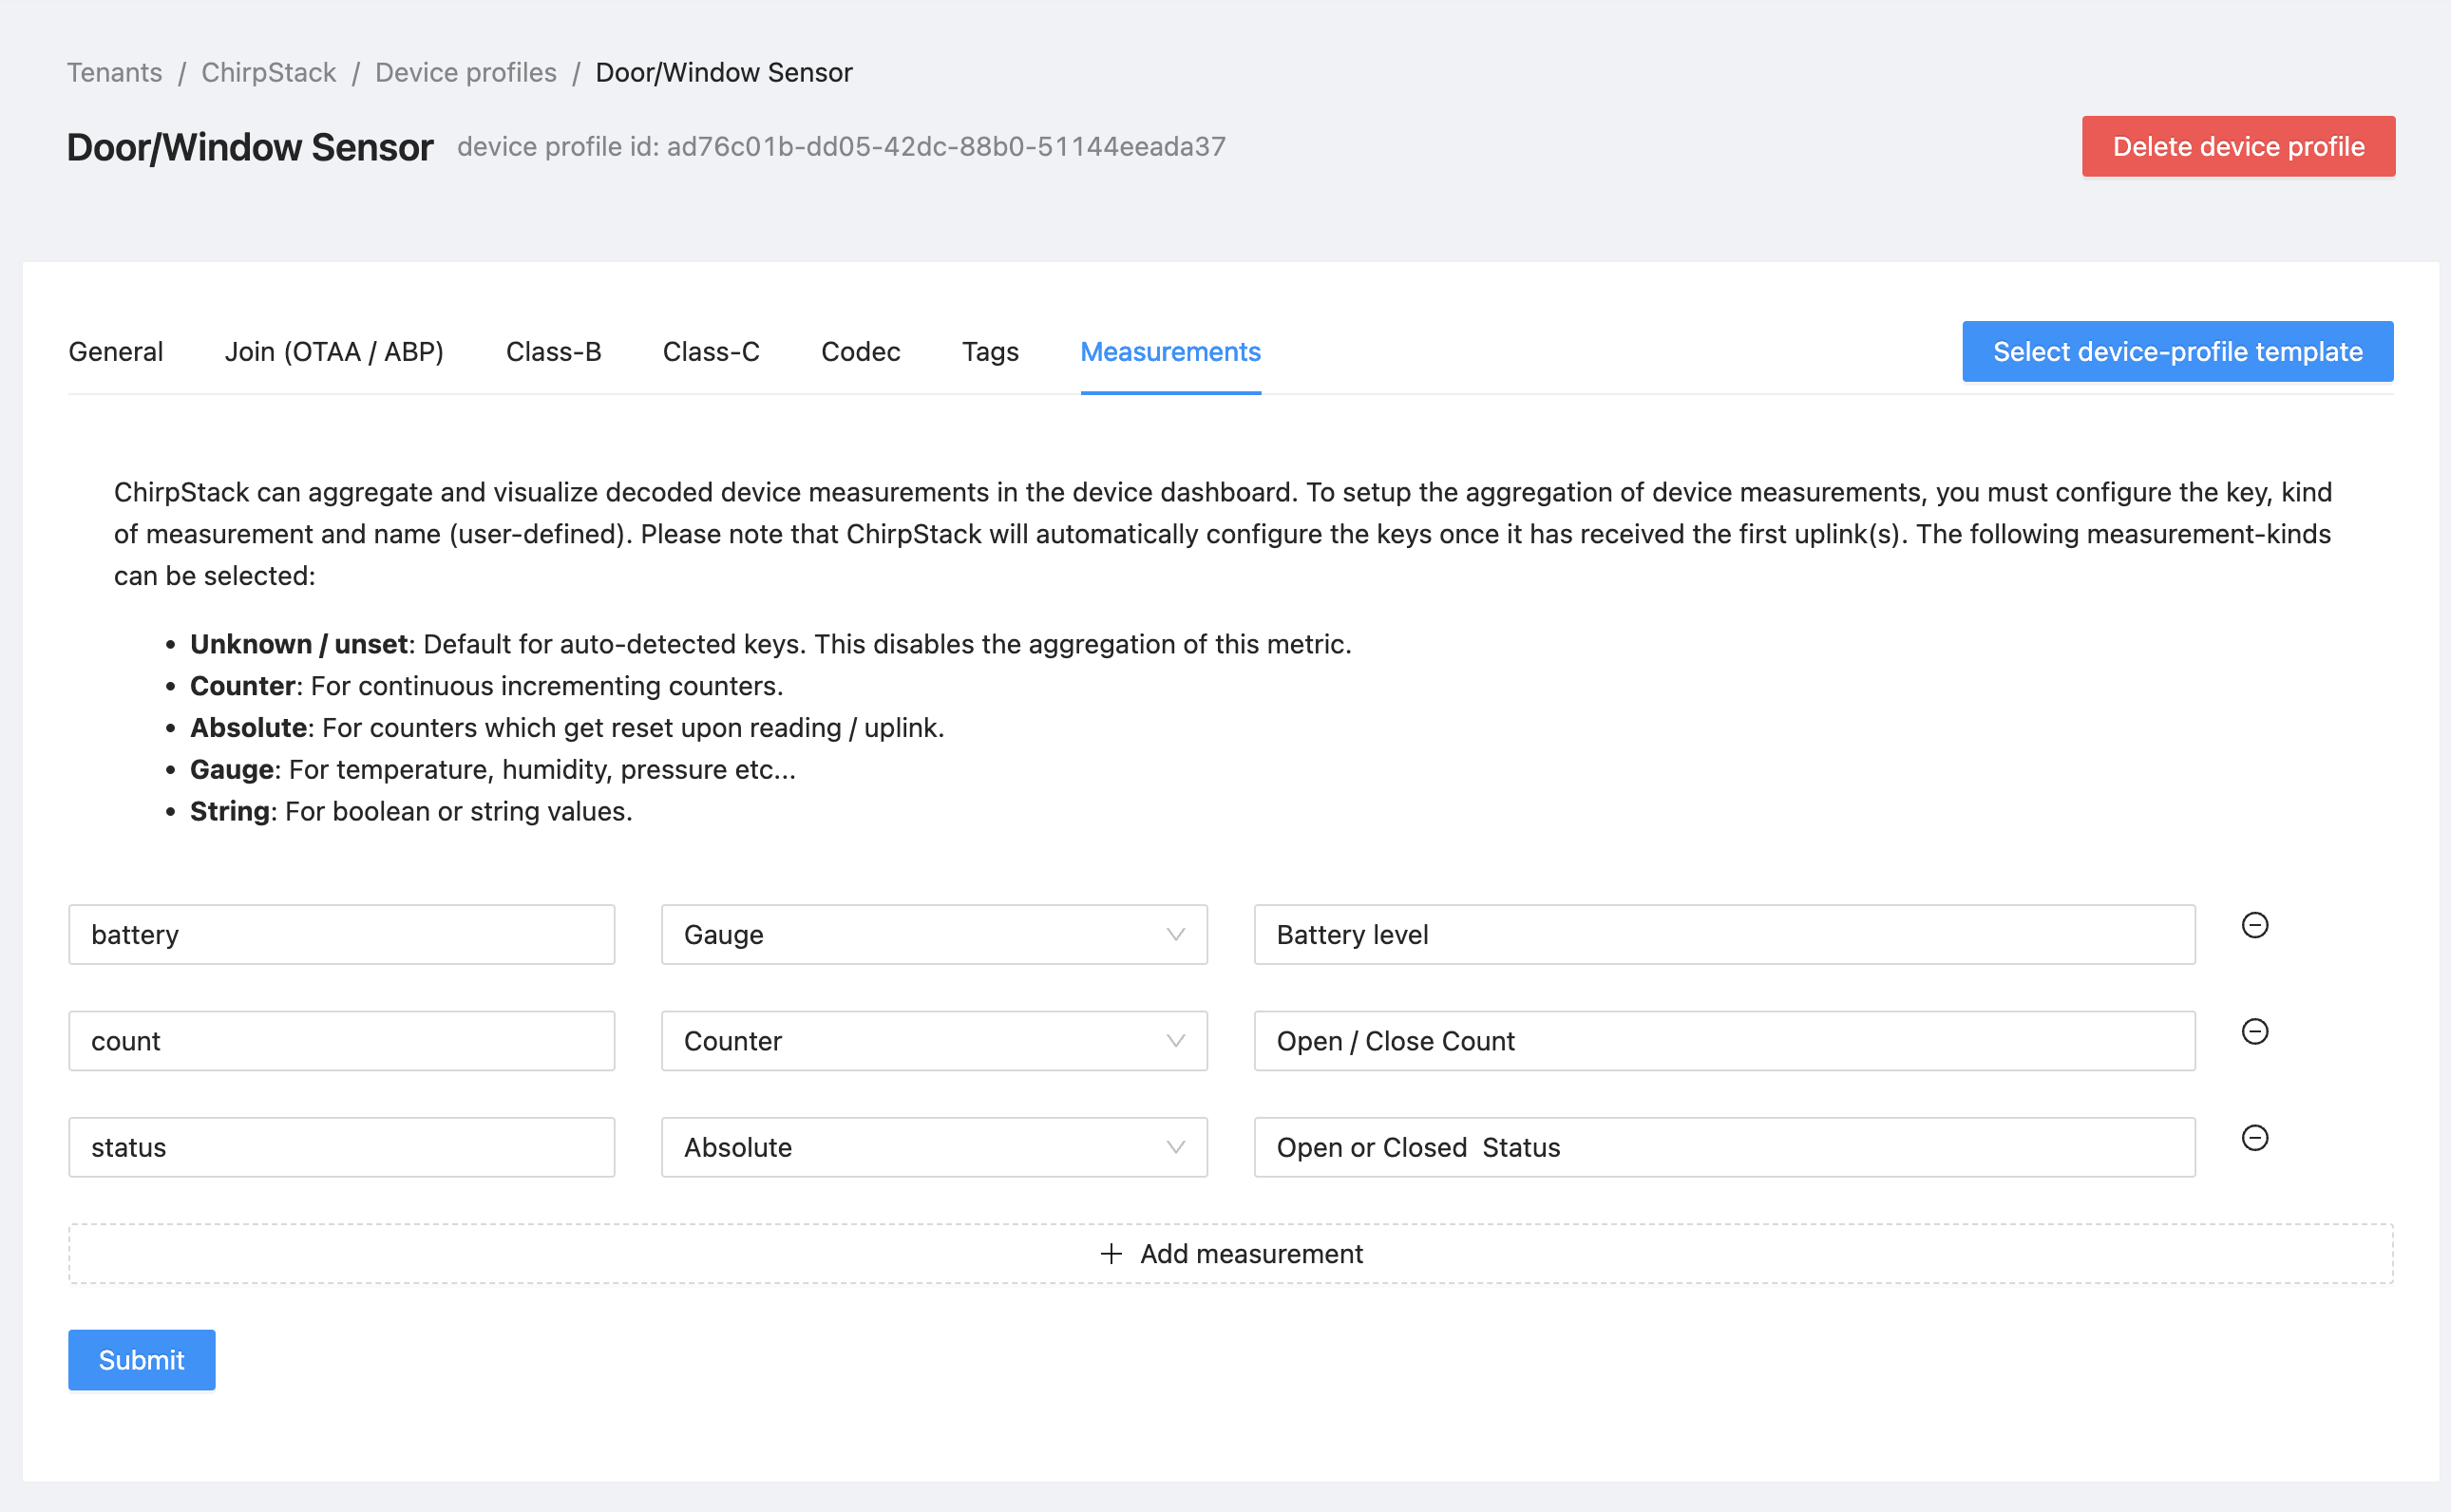Toggle the Class-B tab view
This screenshot has width=2451, height=1512.
(551, 350)
